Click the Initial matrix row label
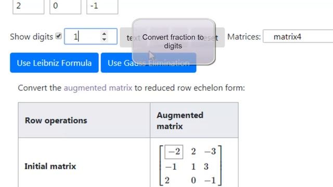333x187 pixels. click(x=50, y=166)
